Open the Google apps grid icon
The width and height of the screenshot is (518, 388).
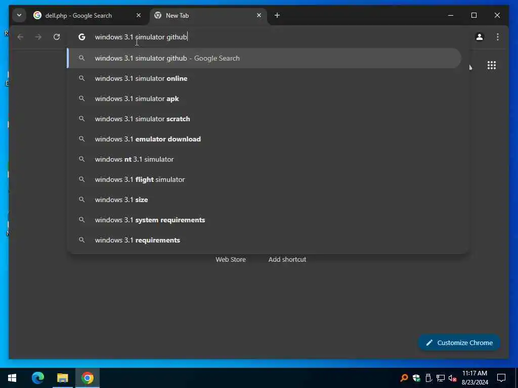(492, 65)
